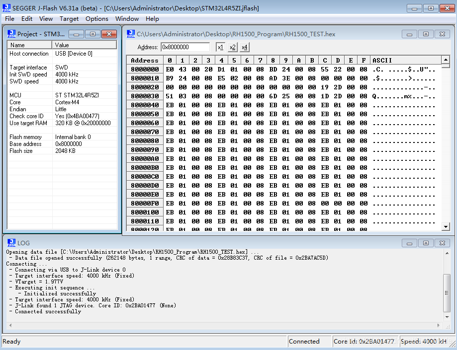
Task: Select the Target interface SWD value
Action: pos(62,68)
